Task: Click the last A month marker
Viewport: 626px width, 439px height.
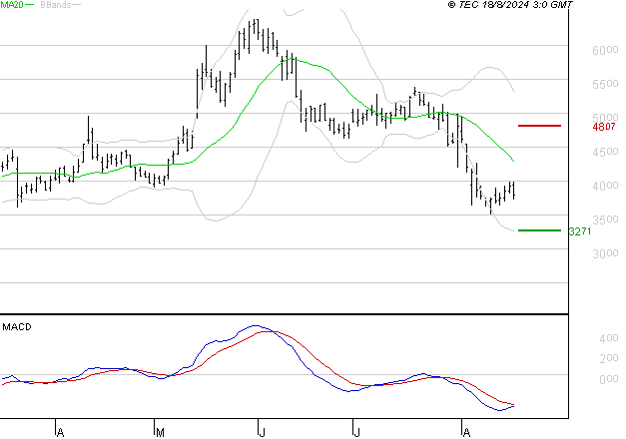Action: [x=466, y=432]
